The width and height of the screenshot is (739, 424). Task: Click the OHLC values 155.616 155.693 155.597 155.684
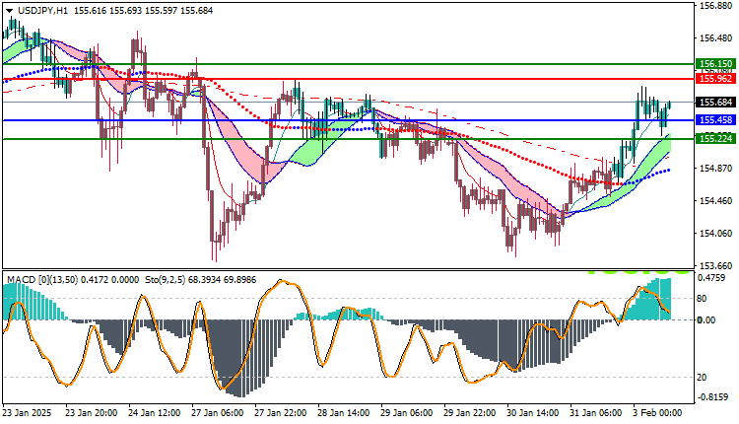(143, 11)
